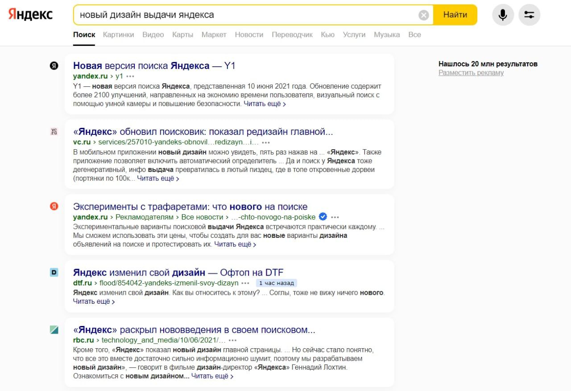Click the 'Разместить рекламу' link

471,73
